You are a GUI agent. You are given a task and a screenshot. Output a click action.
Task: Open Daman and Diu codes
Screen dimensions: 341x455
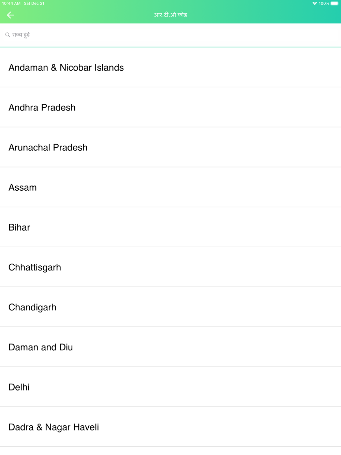tap(170, 347)
